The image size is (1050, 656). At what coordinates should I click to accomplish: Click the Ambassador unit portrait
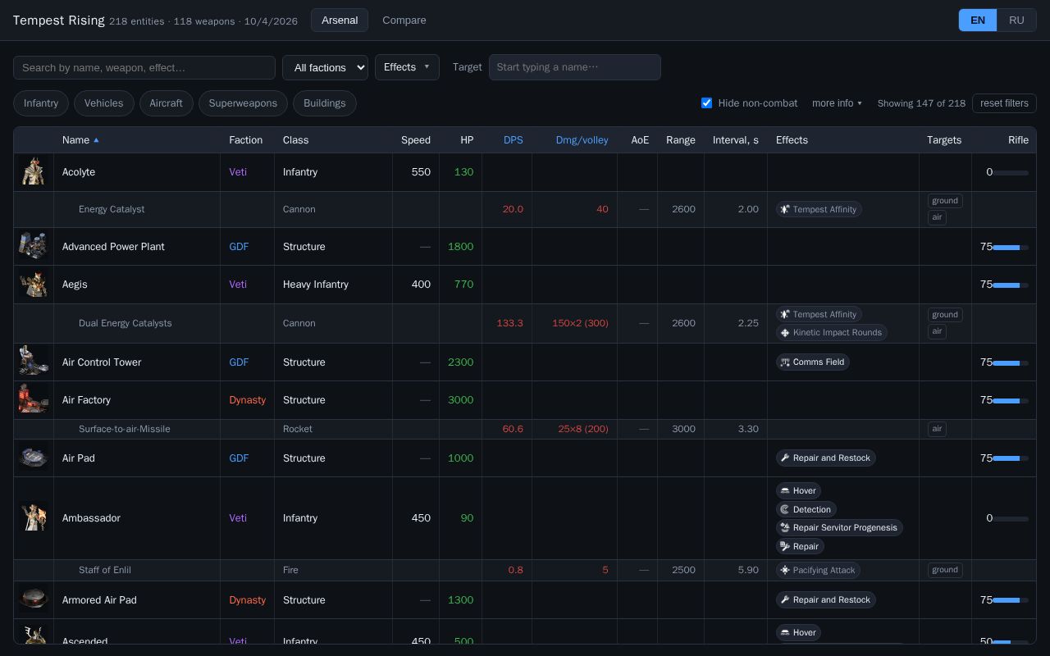tap(34, 518)
